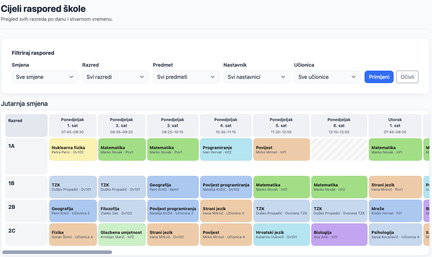Click 2B TZK lesson in Ponedjeljak 5. sat

281,211
